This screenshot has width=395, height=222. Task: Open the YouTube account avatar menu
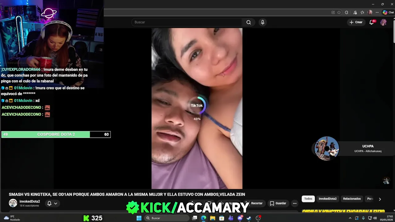click(x=383, y=22)
